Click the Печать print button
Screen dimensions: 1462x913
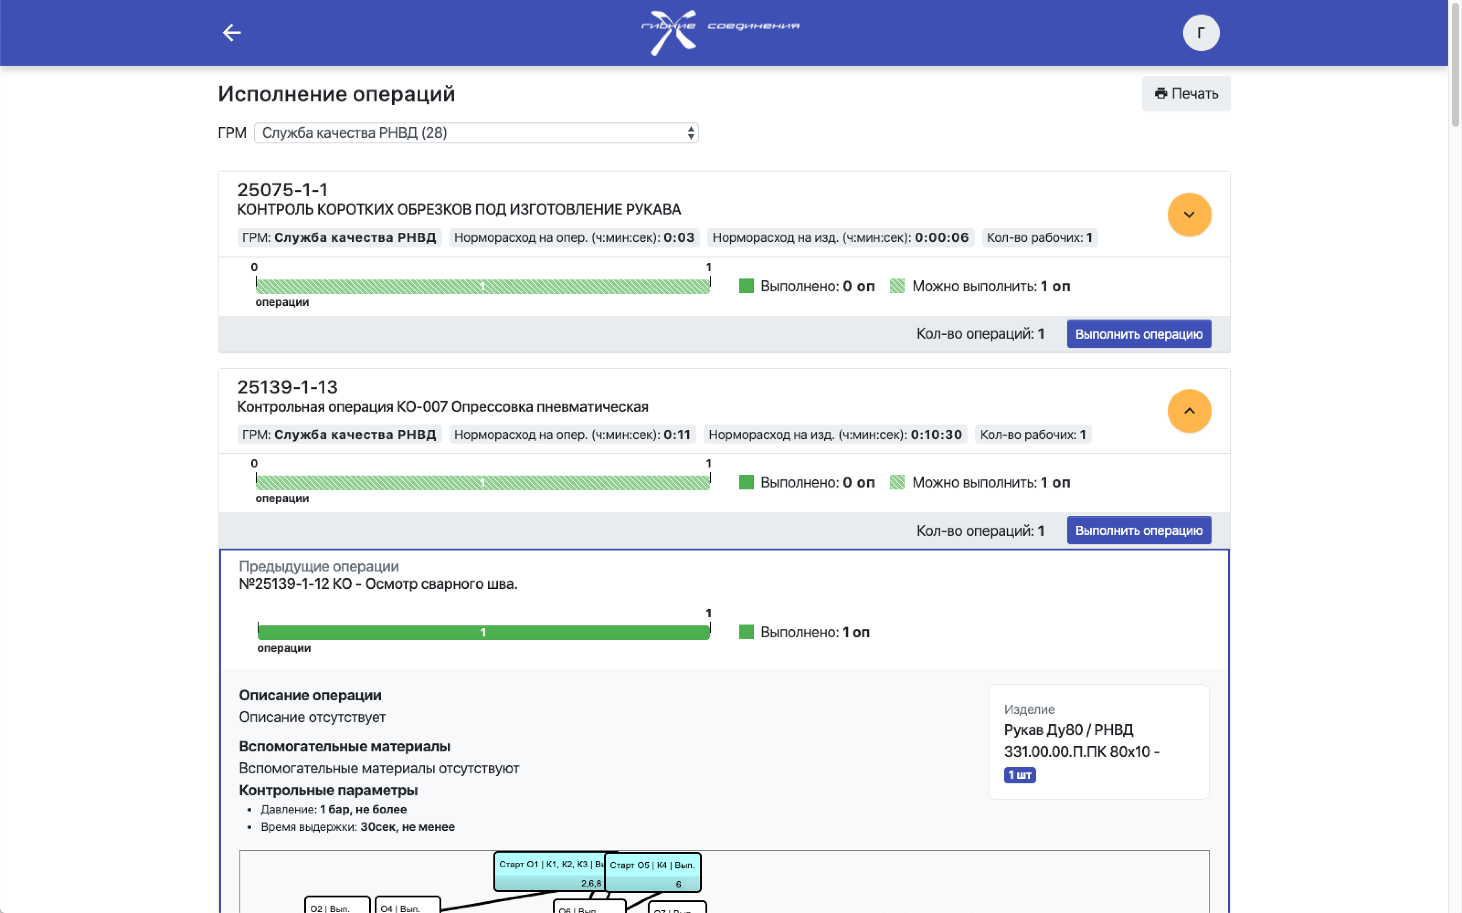click(1185, 94)
